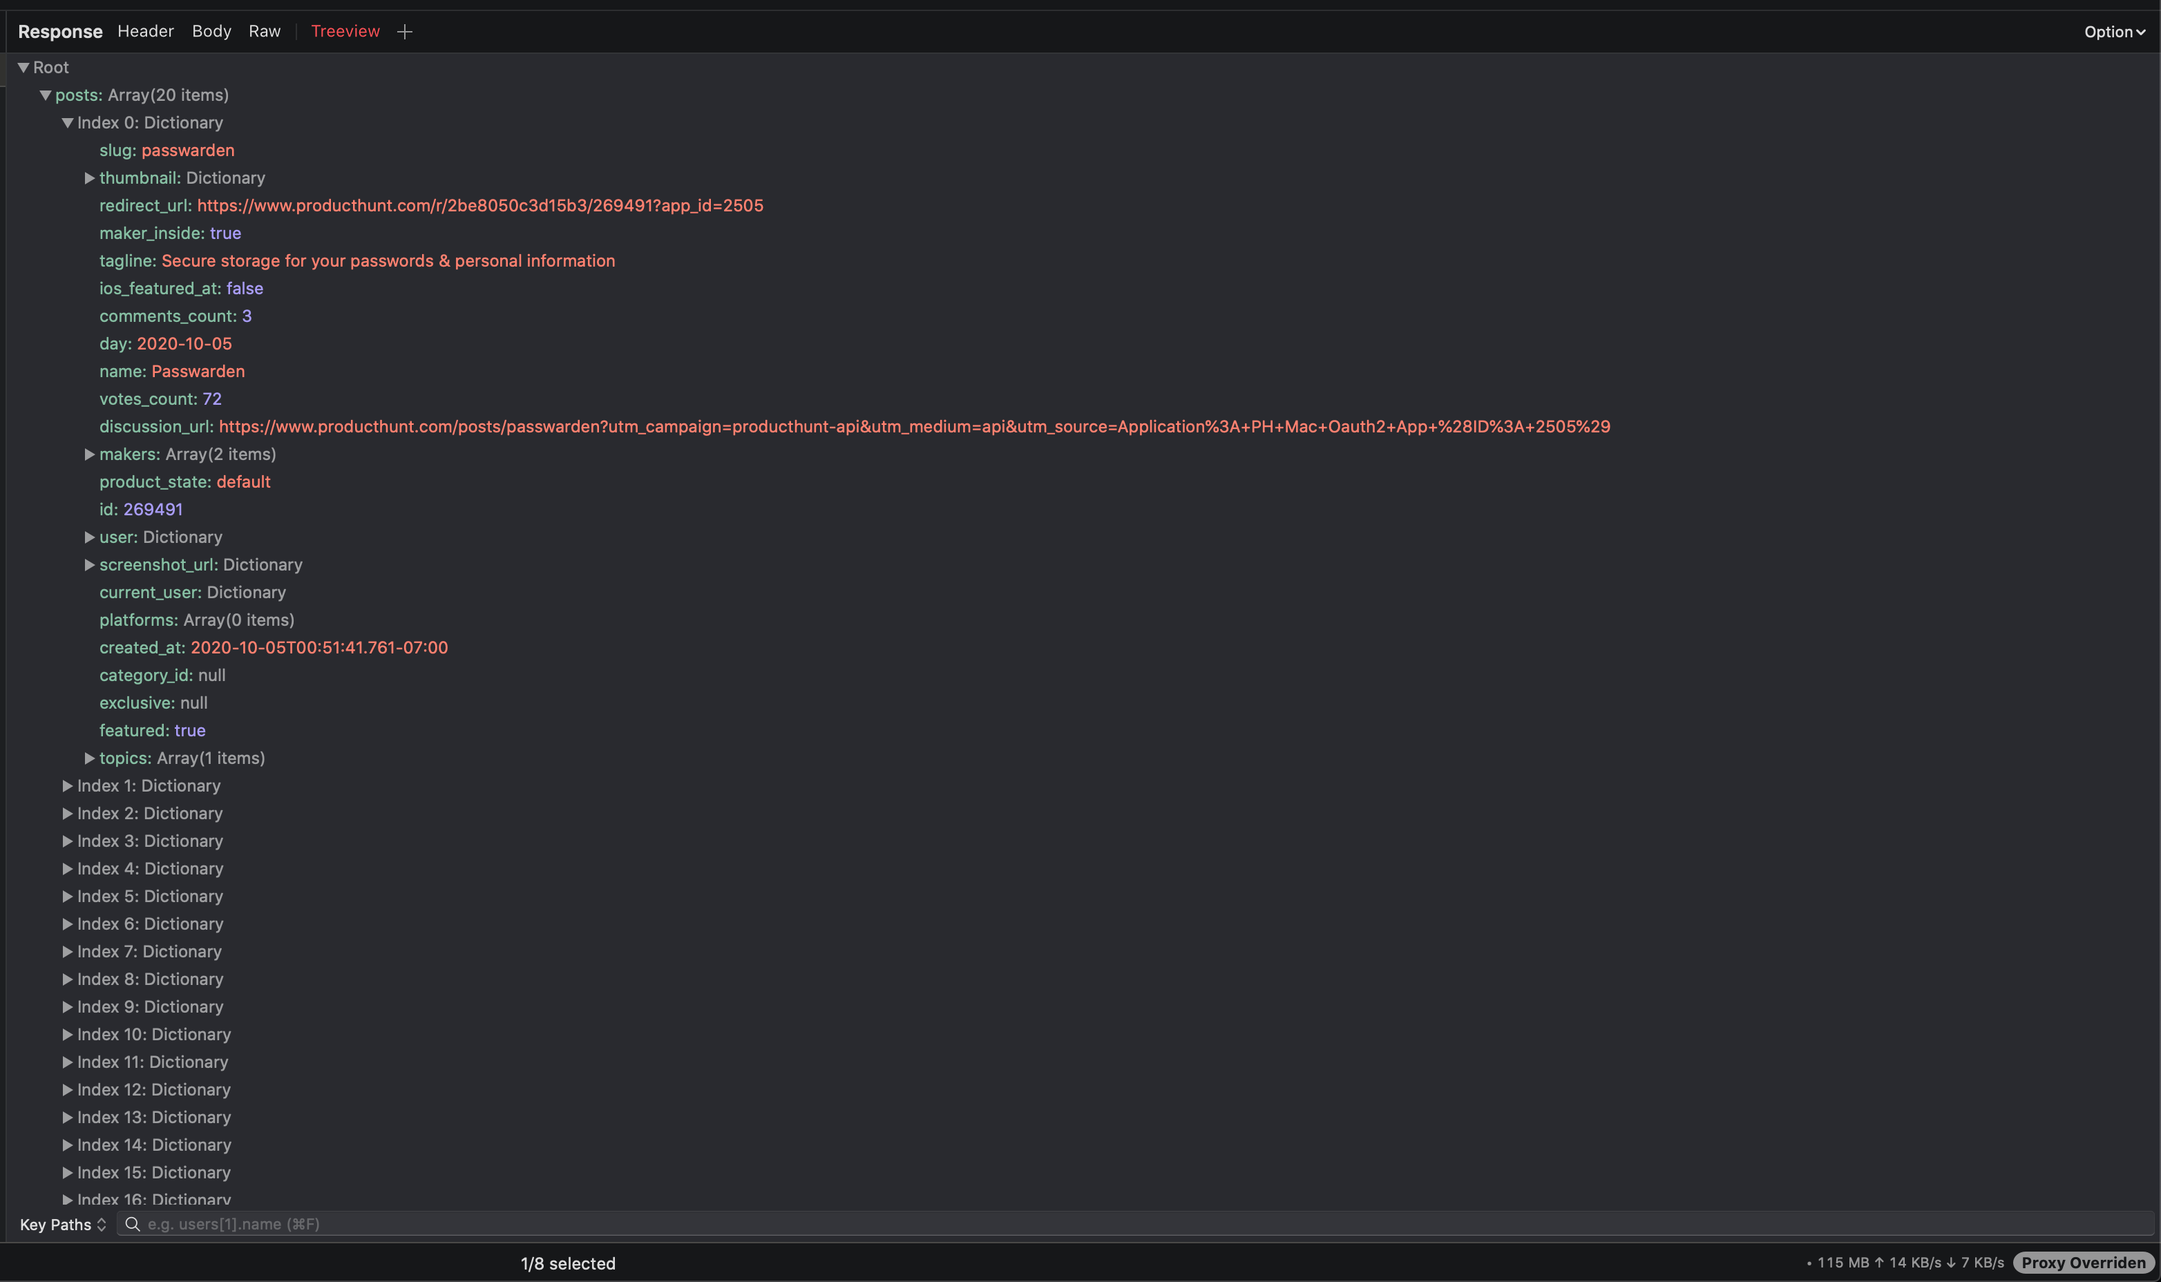Image resolution: width=2161 pixels, height=1282 pixels.
Task: Expand the screenshot_url Dictionary
Action: (x=89, y=565)
